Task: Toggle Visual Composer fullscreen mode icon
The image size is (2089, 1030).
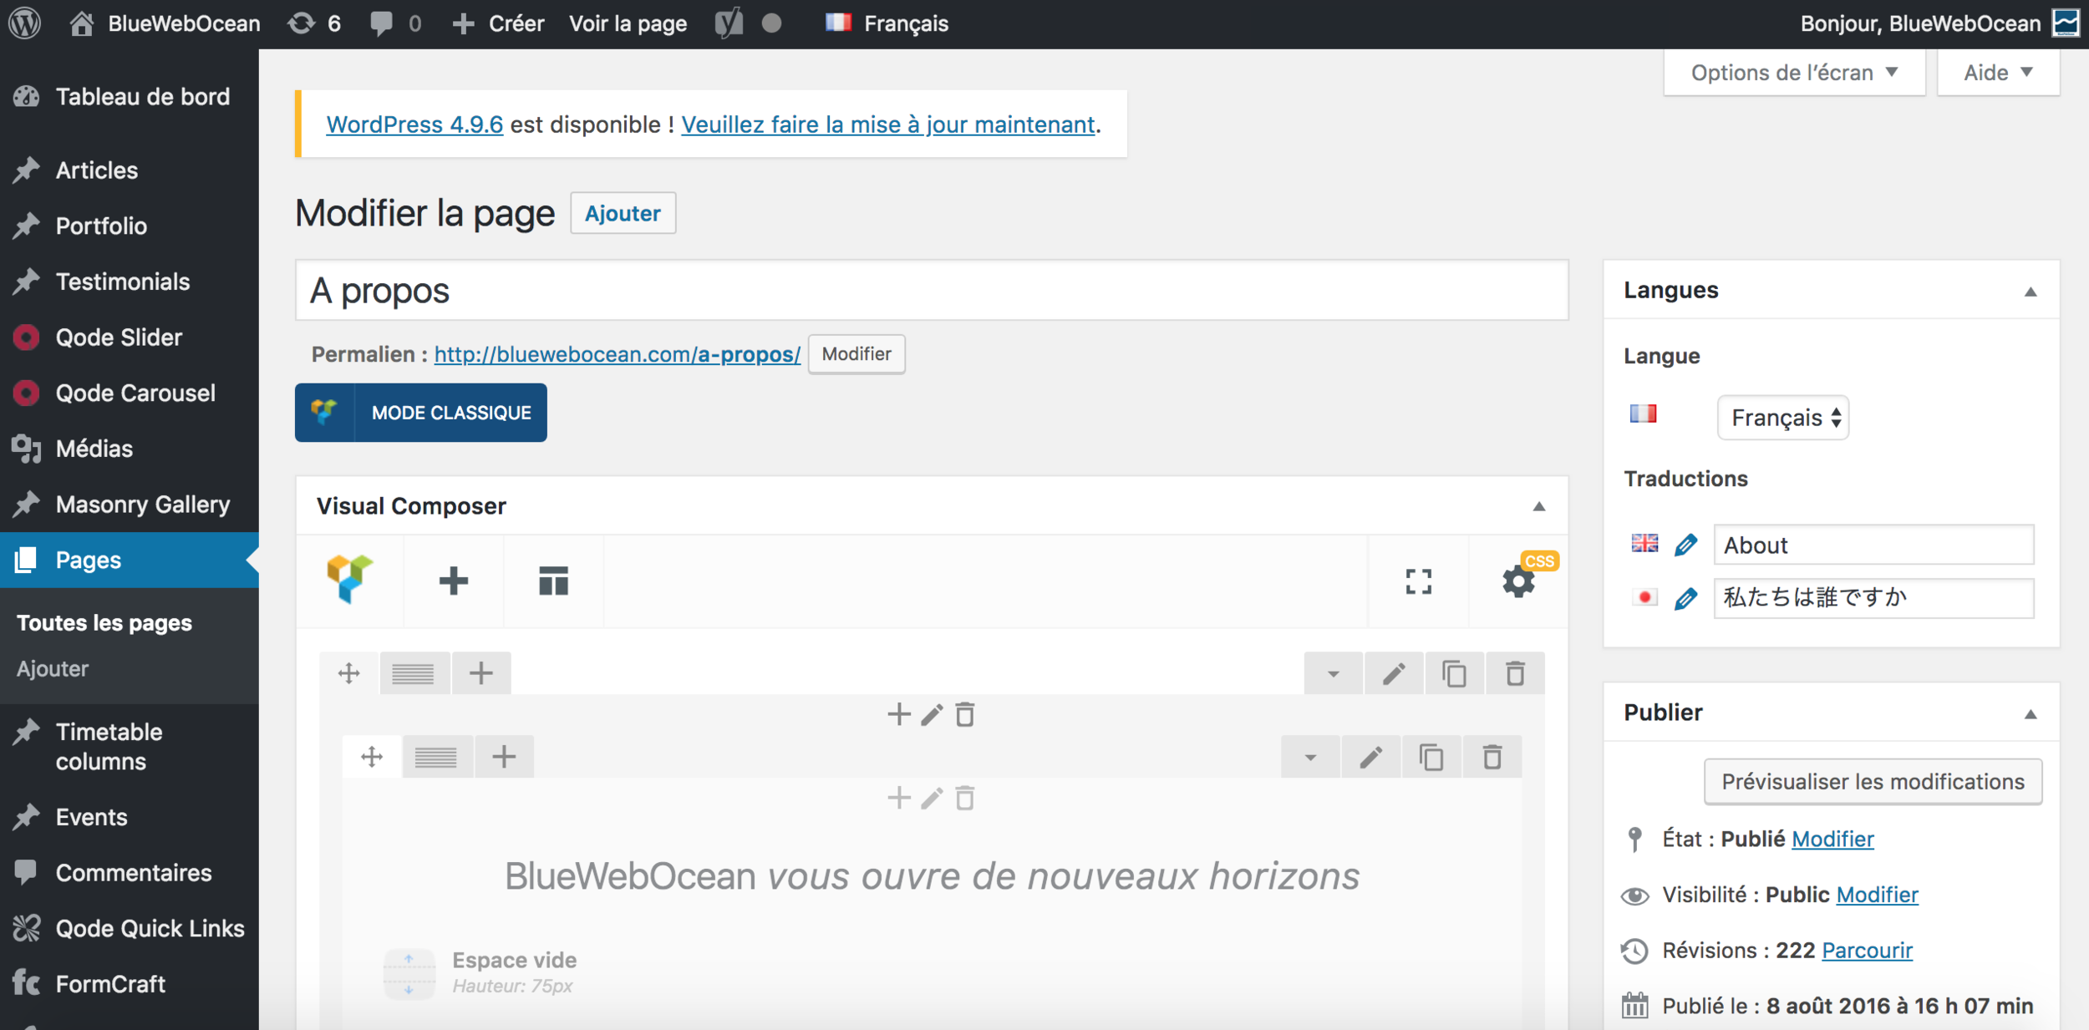Action: tap(1418, 581)
